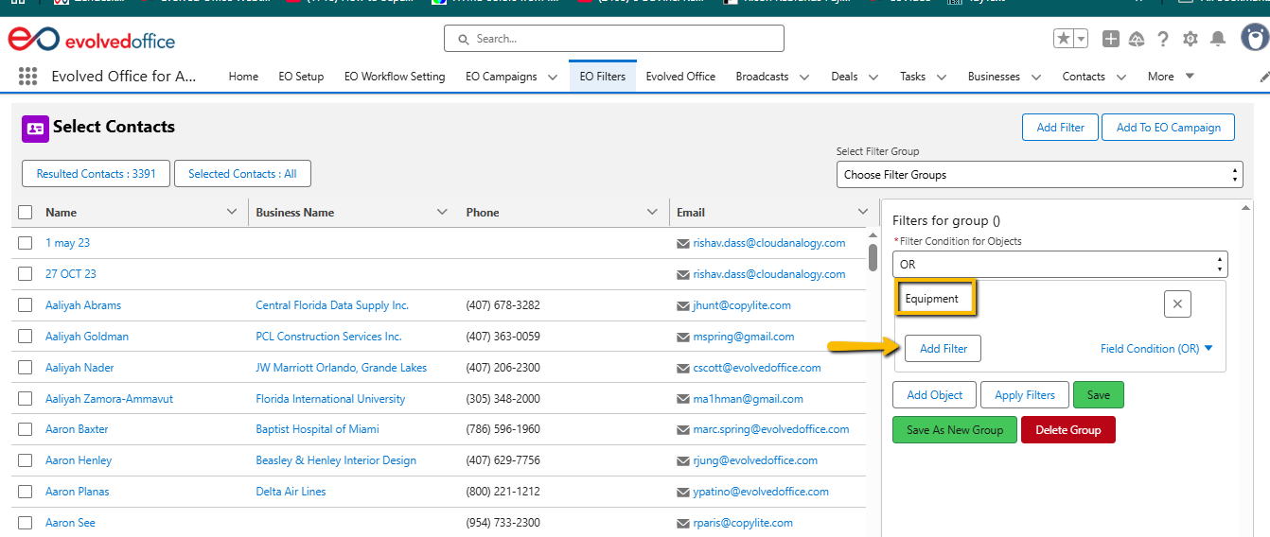Open the Evolved Office tab

tap(680, 77)
